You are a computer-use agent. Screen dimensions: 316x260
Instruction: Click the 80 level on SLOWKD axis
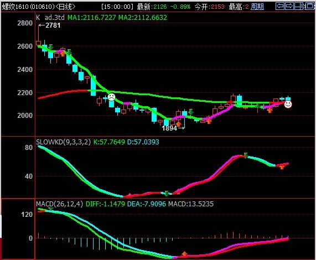coord(29,148)
